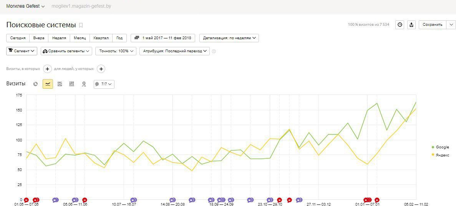The width and height of the screenshot is (456, 216).
Task: Click the rightmost red note marker after 01.01 — 07.01
Action: pos(377,200)
